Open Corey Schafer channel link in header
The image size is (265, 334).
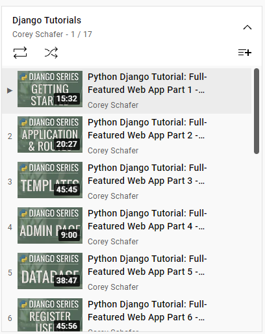click(38, 34)
